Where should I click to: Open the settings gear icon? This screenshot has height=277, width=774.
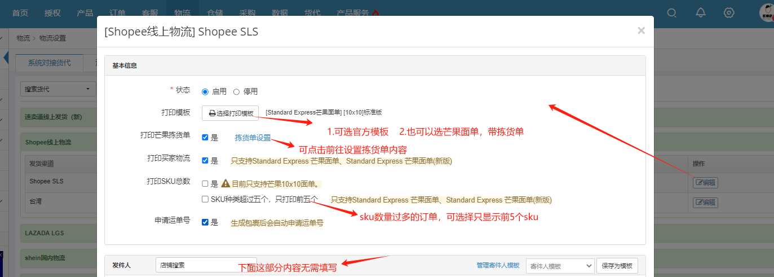pyautogui.click(x=729, y=13)
